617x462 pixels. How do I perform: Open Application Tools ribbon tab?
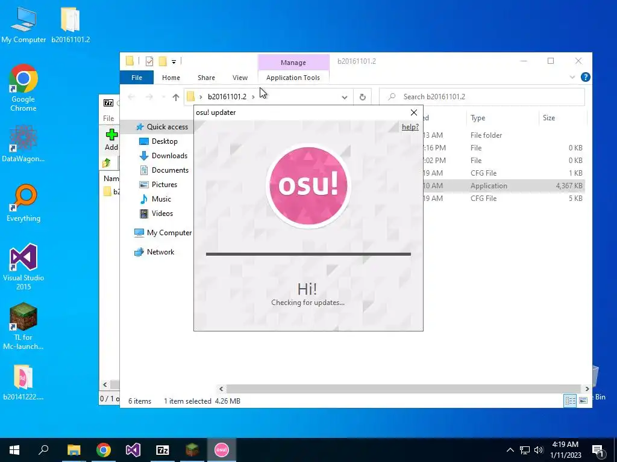click(x=293, y=78)
